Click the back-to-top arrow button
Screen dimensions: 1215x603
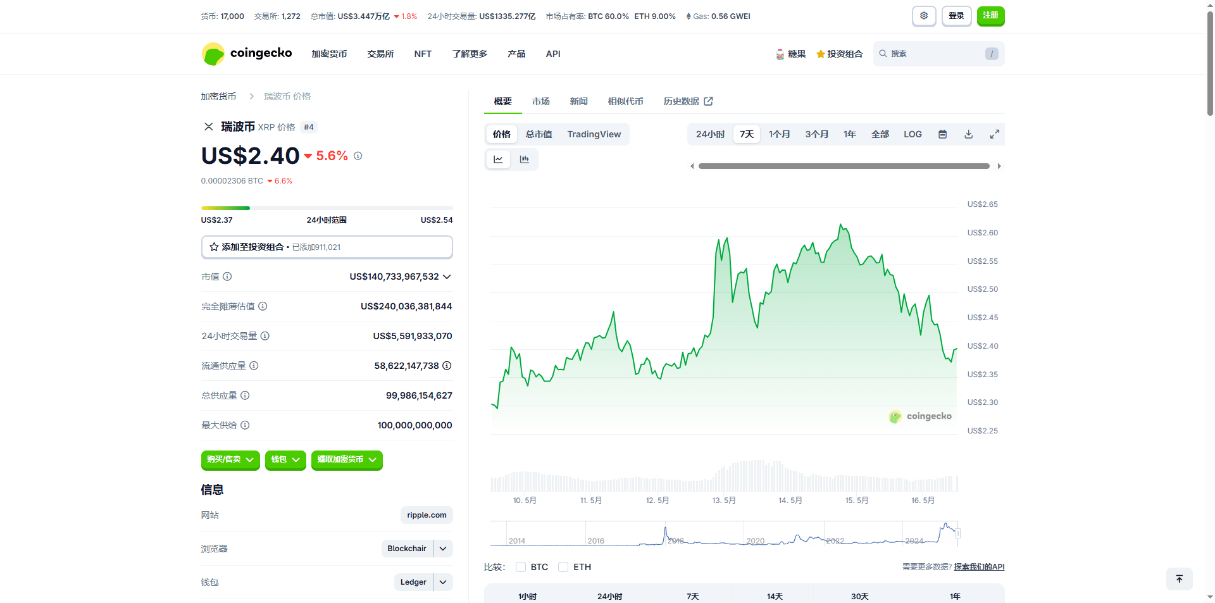1179,579
